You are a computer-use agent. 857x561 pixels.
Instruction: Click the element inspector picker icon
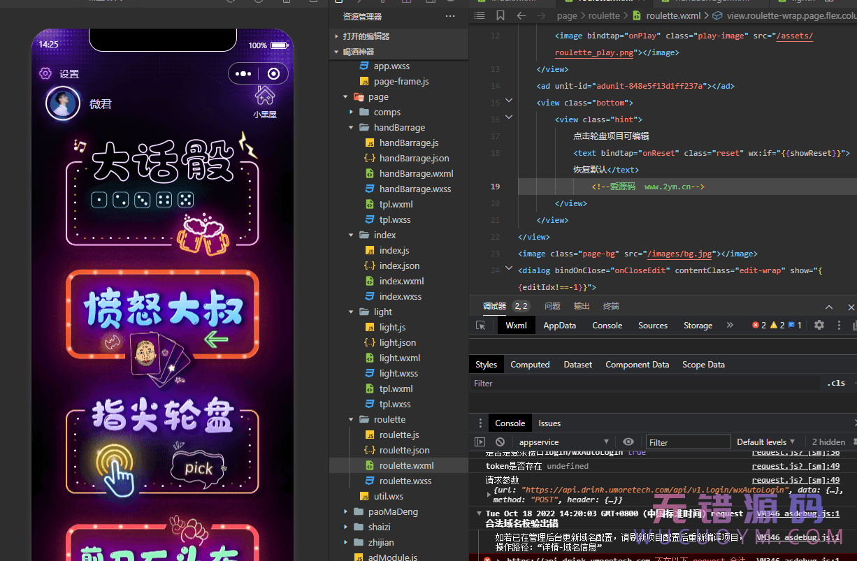(x=480, y=326)
